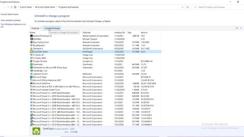This screenshot has height=137, width=244.
Task: Select Programs and Features breadcrumb
Action: (69, 7)
